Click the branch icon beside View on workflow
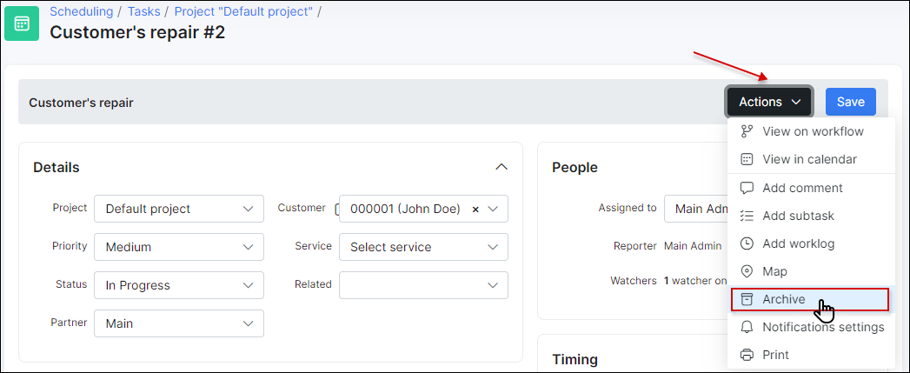Image resolution: width=910 pixels, height=373 pixels. [x=747, y=131]
